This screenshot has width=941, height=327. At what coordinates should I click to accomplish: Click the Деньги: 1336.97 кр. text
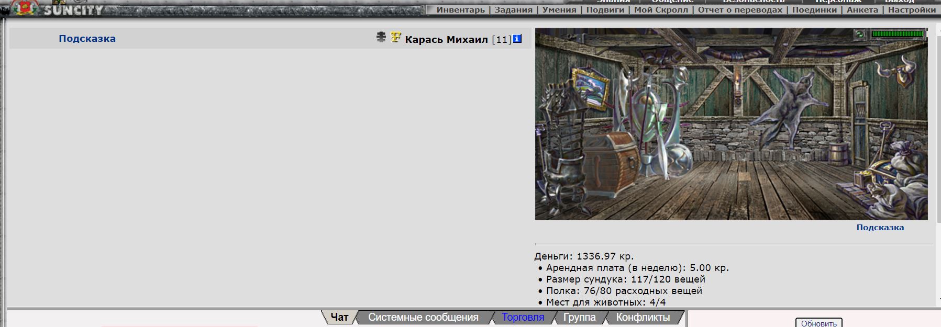584,256
